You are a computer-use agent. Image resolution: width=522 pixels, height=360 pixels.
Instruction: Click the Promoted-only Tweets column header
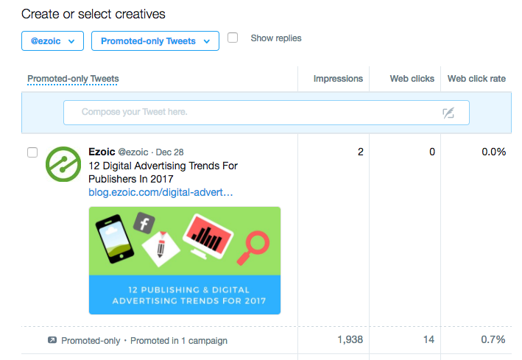point(73,79)
